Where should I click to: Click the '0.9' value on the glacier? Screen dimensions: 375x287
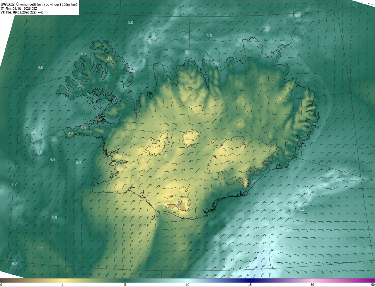click(x=152, y=149)
